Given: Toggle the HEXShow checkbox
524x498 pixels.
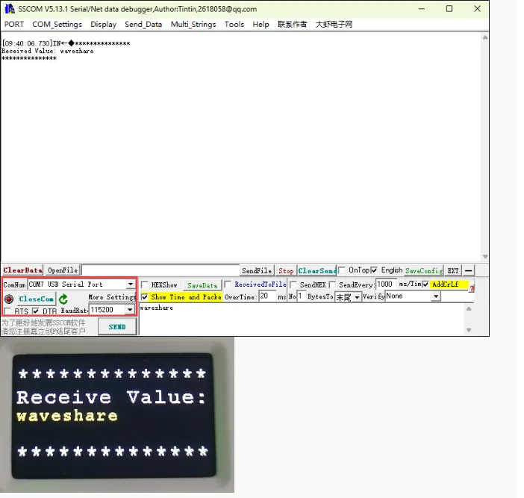Looking at the screenshot, I should pos(145,284).
